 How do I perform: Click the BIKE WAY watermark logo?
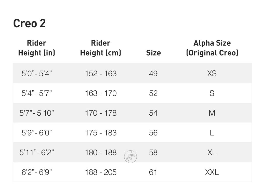(131, 156)
